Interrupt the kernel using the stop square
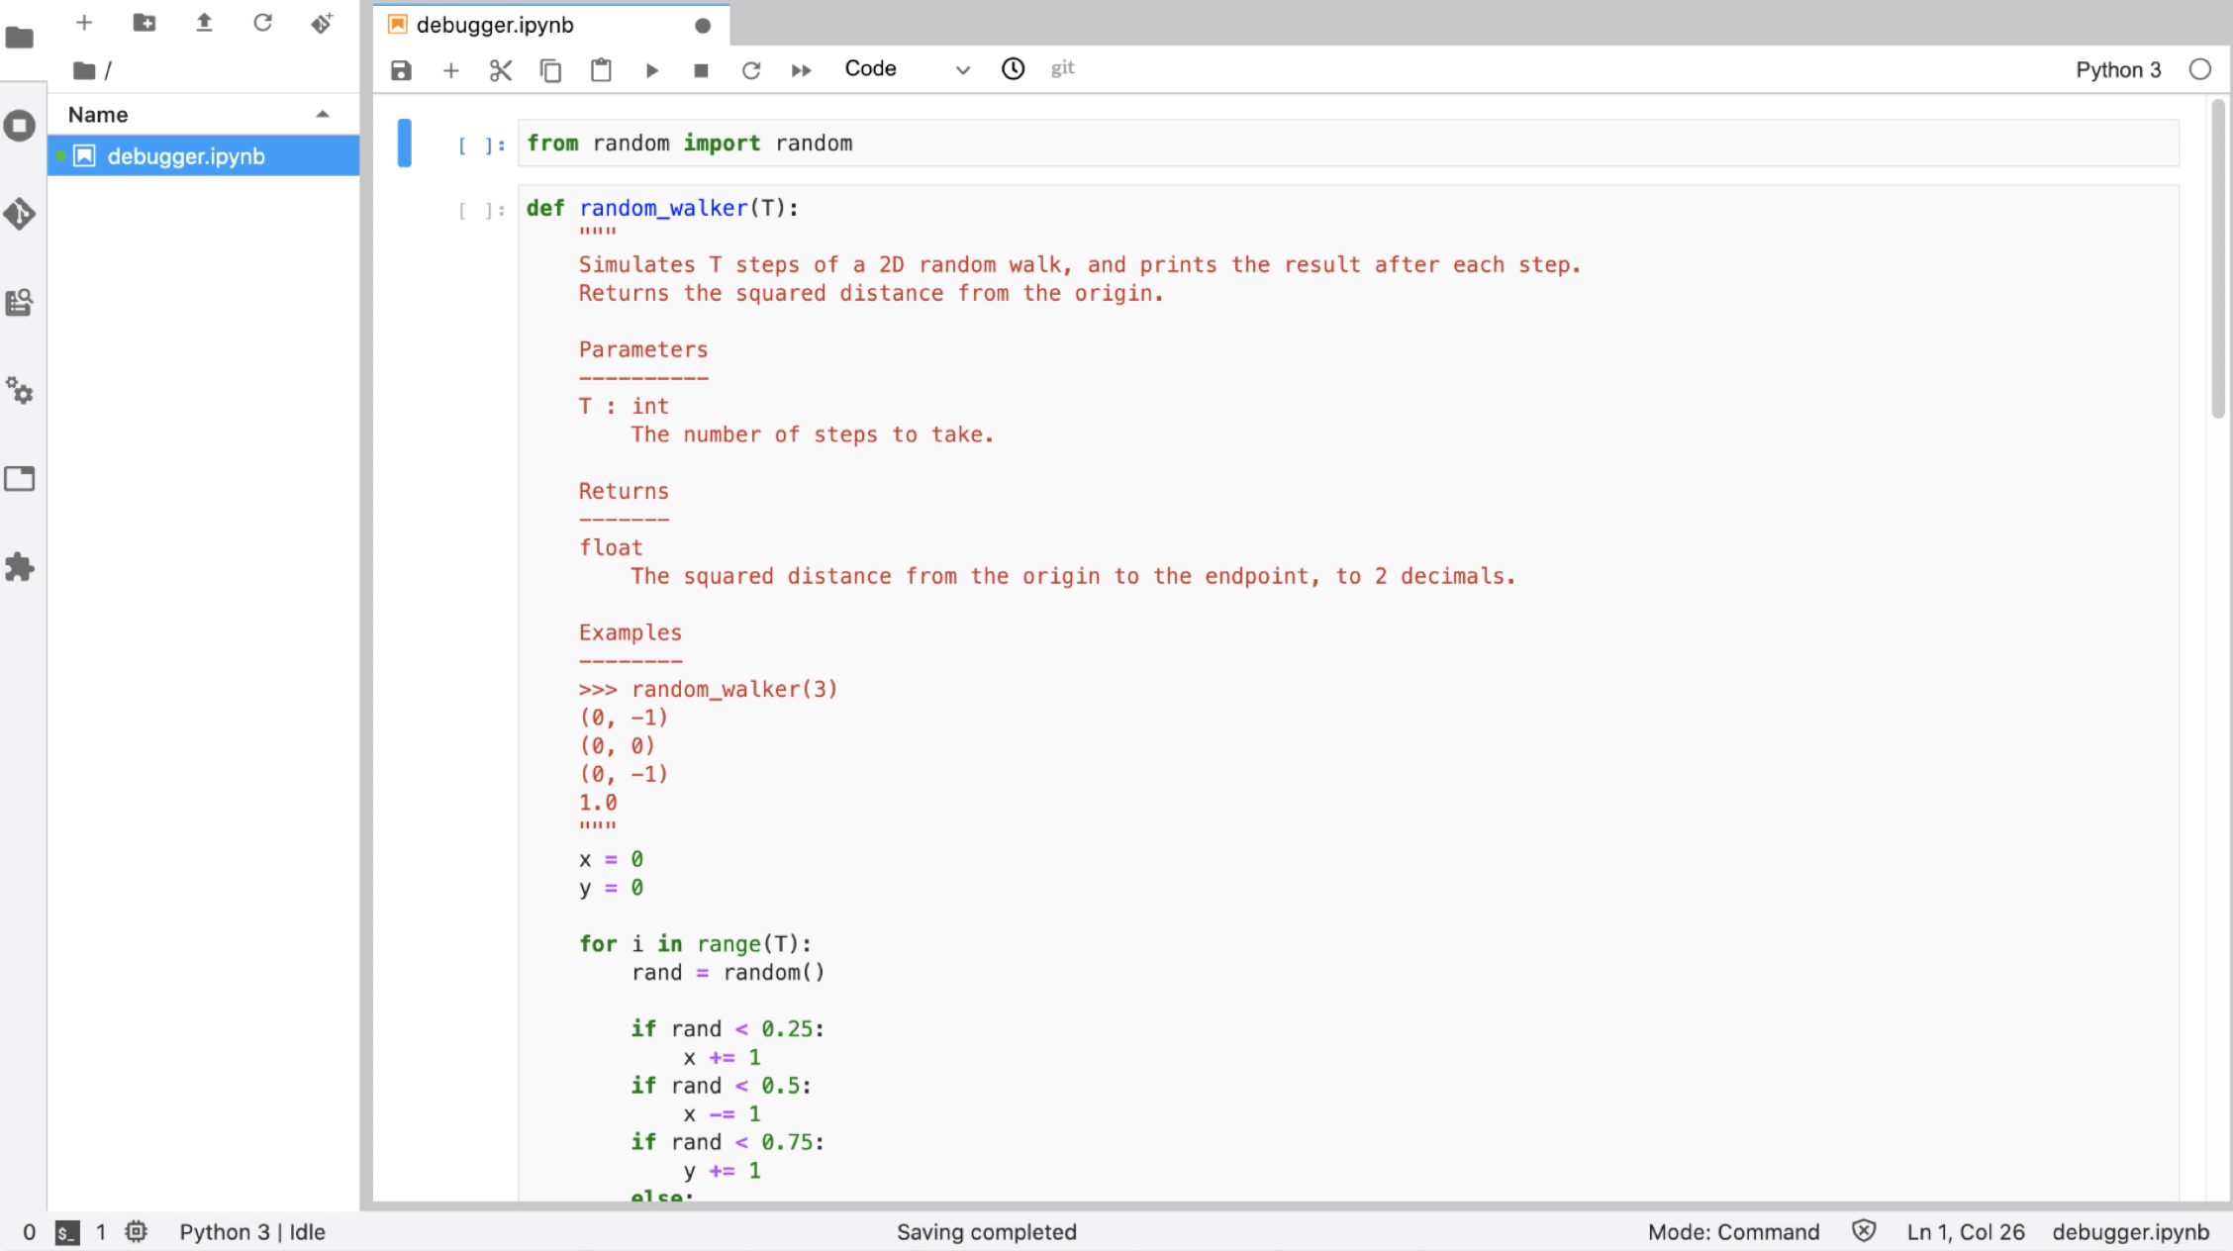Viewport: 2233px width, 1251px height. click(x=701, y=70)
